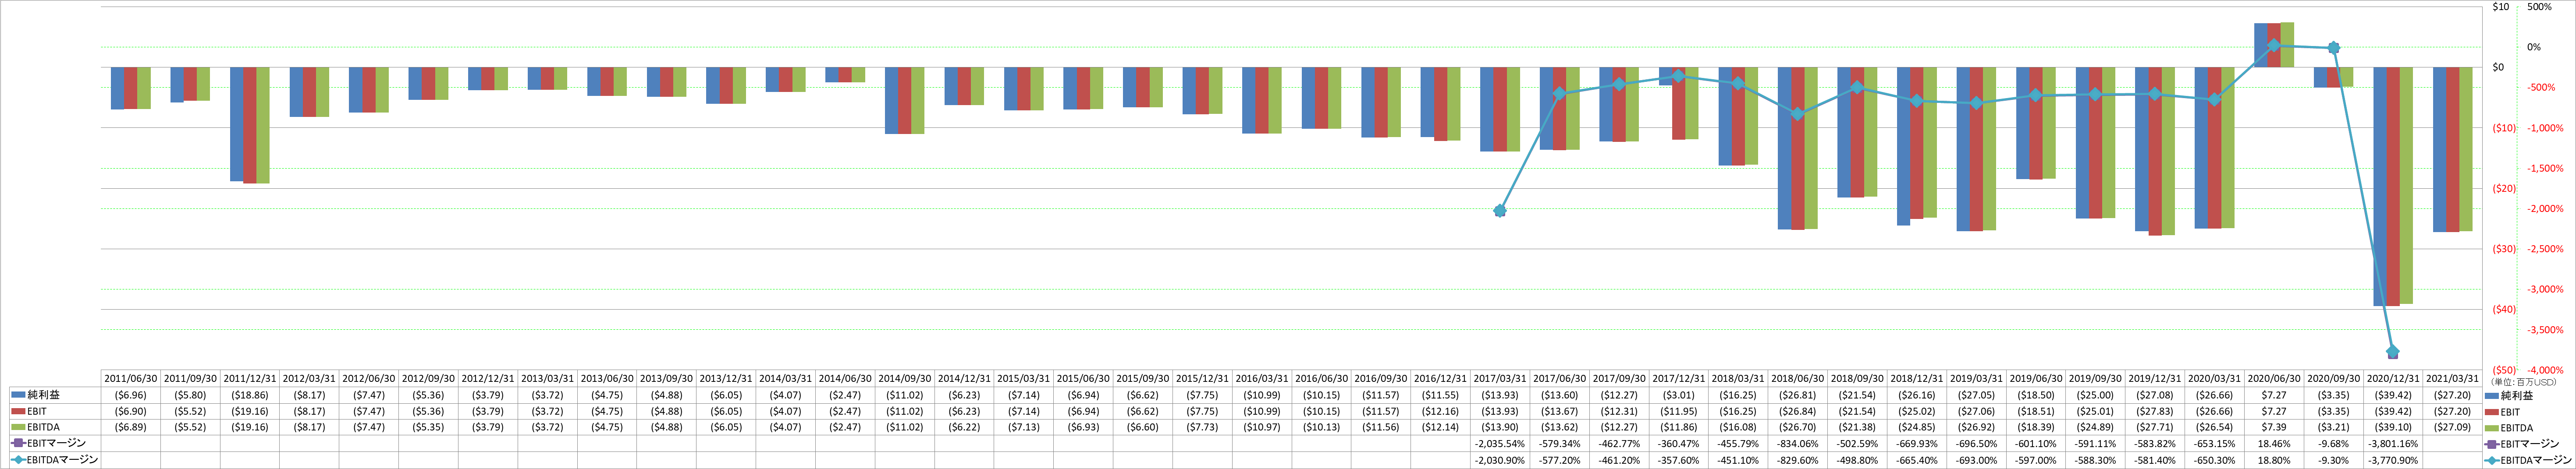
Task: Select EBIT margin cell -579.34%
Action: point(1559,443)
